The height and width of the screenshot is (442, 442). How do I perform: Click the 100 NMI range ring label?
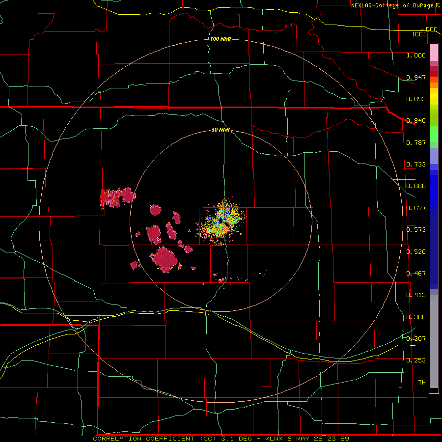point(221,39)
